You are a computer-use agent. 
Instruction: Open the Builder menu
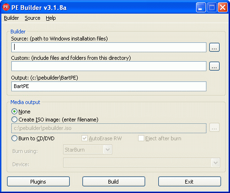pos(11,18)
